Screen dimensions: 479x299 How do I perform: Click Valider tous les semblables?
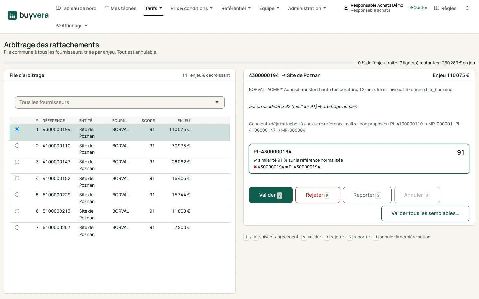[x=425, y=213]
